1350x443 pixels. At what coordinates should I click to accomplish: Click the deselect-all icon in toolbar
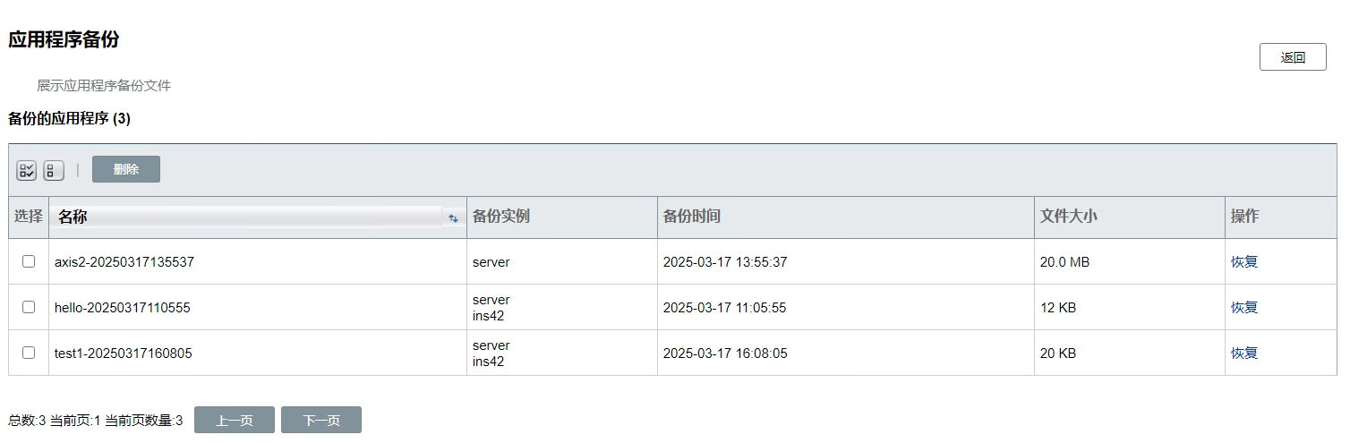tap(54, 170)
